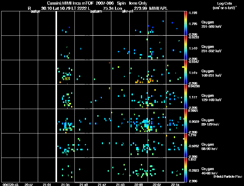
Task: Click the 'Log Cnts' colorbar heading
Action: pyautogui.click(x=224, y=3)
